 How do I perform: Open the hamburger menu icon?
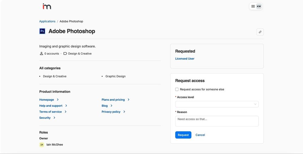(x=253, y=6)
